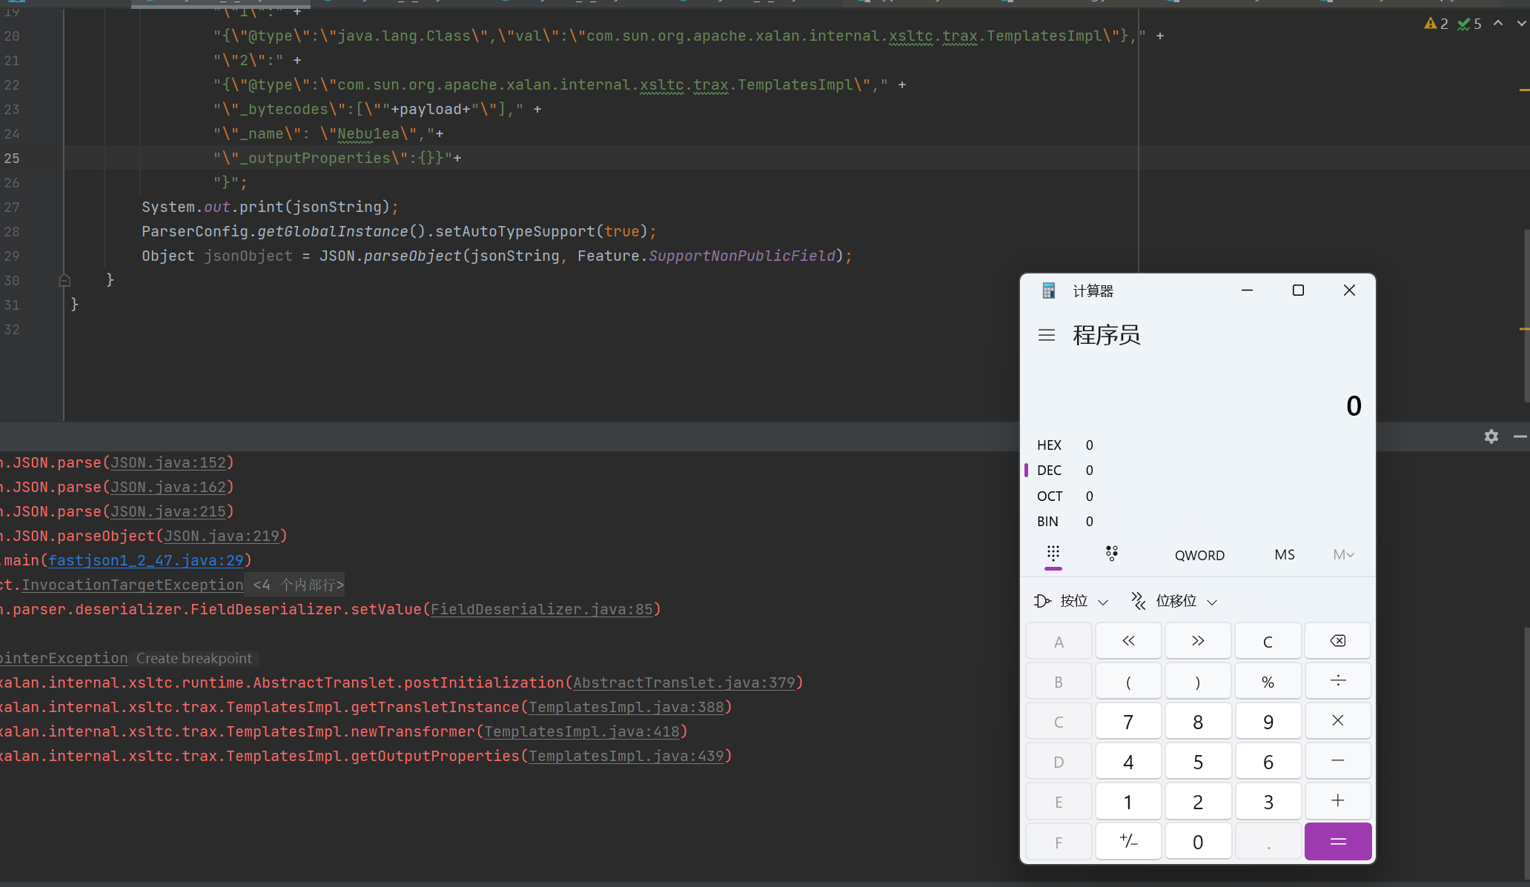The image size is (1530, 887).
Task: Toggle the QWORD word size
Action: [1199, 555]
